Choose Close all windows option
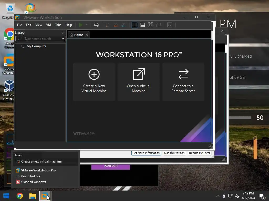The width and height of the screenshot is (269, 201). [x=45, y=182]
